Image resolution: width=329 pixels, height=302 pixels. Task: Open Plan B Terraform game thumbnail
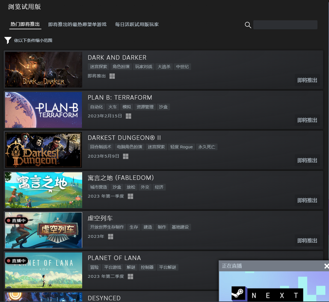pos(44,110)
